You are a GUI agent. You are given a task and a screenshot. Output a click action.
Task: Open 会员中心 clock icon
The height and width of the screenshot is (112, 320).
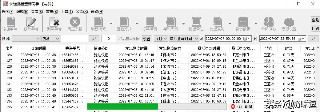coord(269,22)
